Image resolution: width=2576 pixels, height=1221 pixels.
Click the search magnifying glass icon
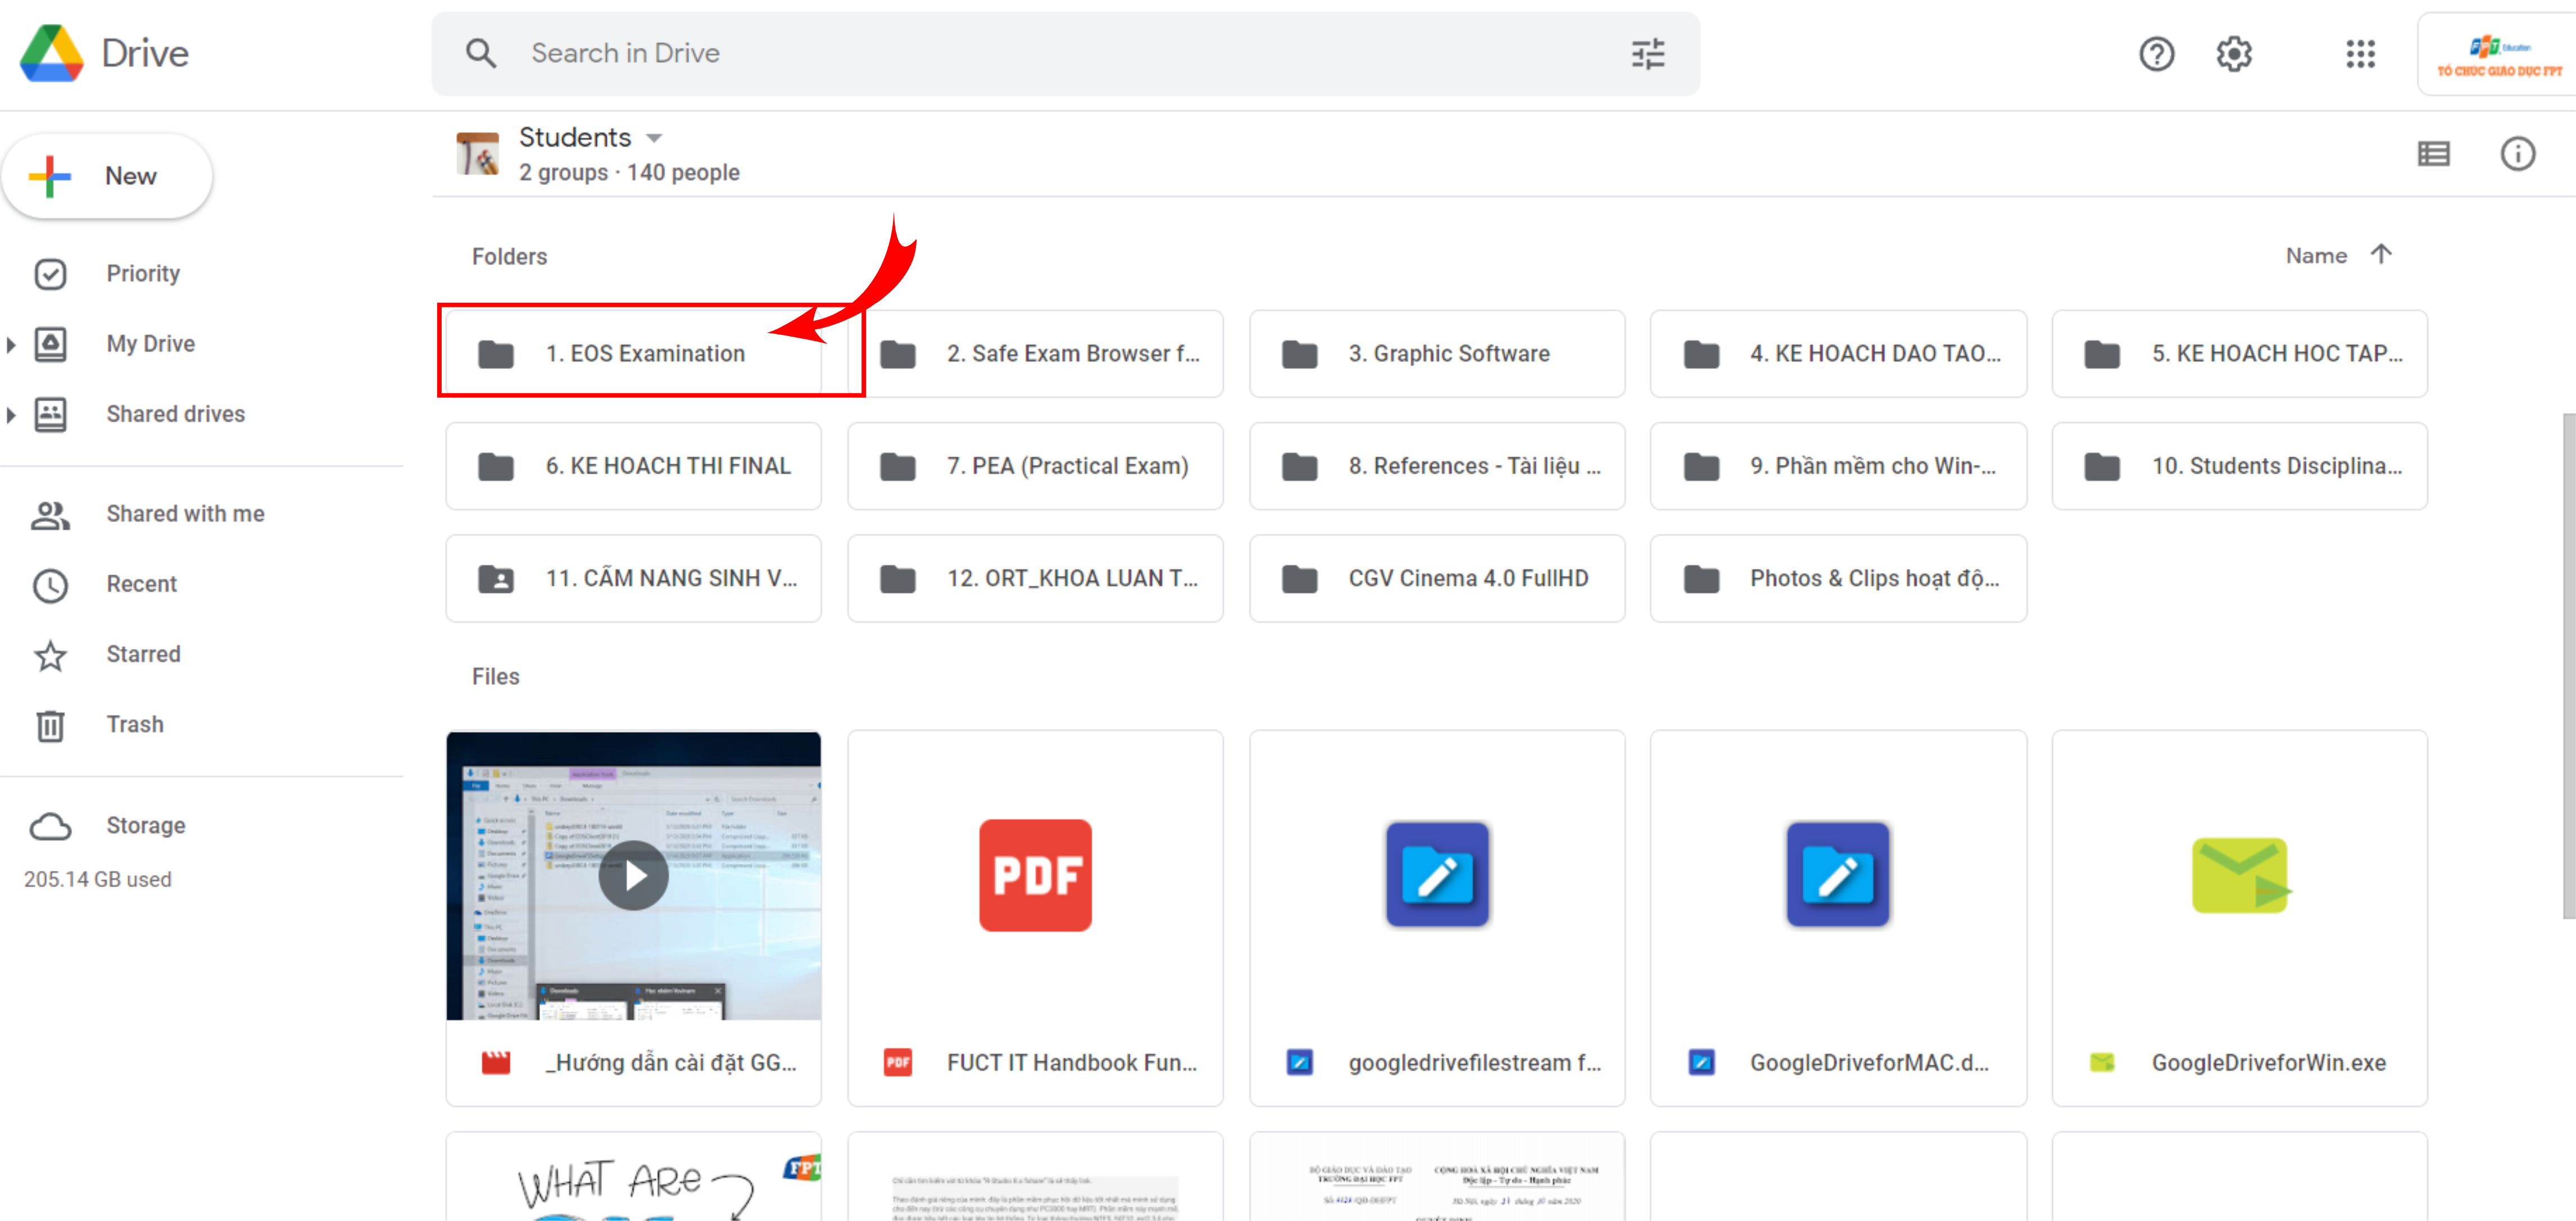click(x=481, y=53)
